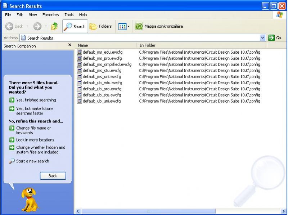288x215 pixels.
Task: Go up one folder level icon
Action: pos(55,26)
